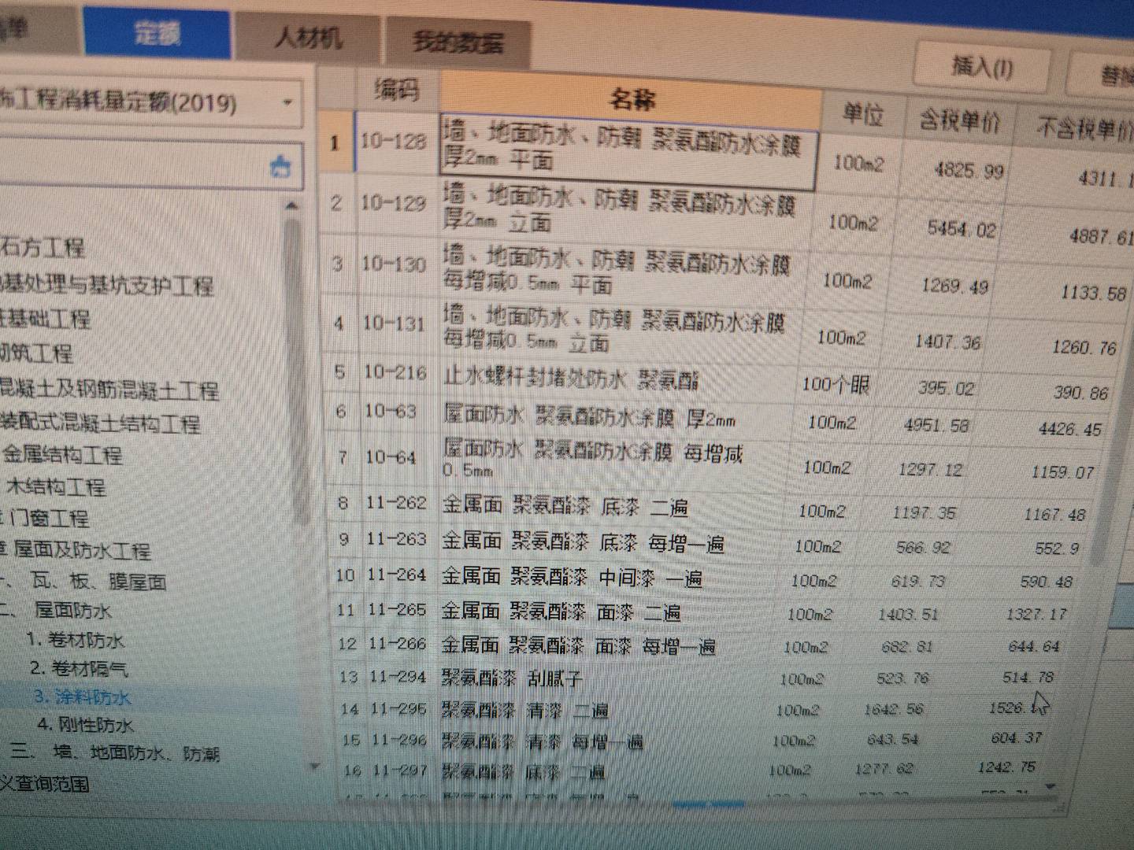1134x850 pixels.
Task: Select 木结构工程 tree node
Action: [56, 486]
